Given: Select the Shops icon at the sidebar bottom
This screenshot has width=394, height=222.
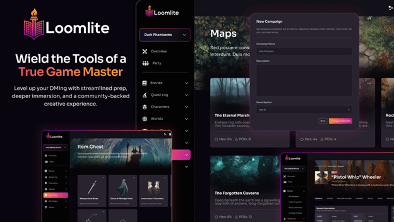Looking at the screenshot, I should 46,207.
